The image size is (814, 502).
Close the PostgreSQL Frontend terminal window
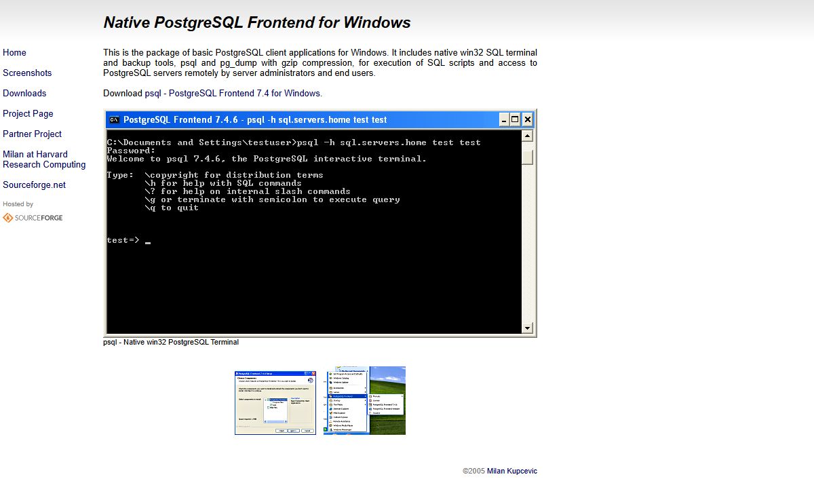click(527, 120)
